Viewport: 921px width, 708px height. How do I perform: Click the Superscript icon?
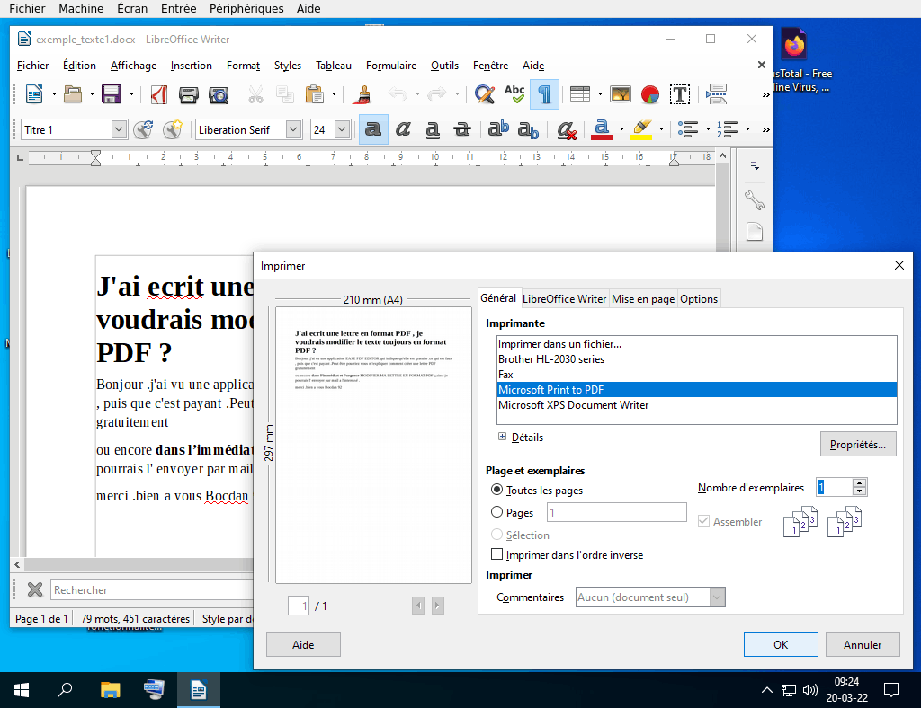click(x=498, y=129)
